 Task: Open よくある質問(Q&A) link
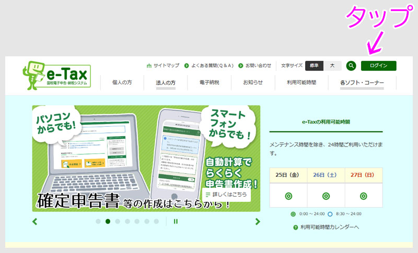tap(209, 65)
